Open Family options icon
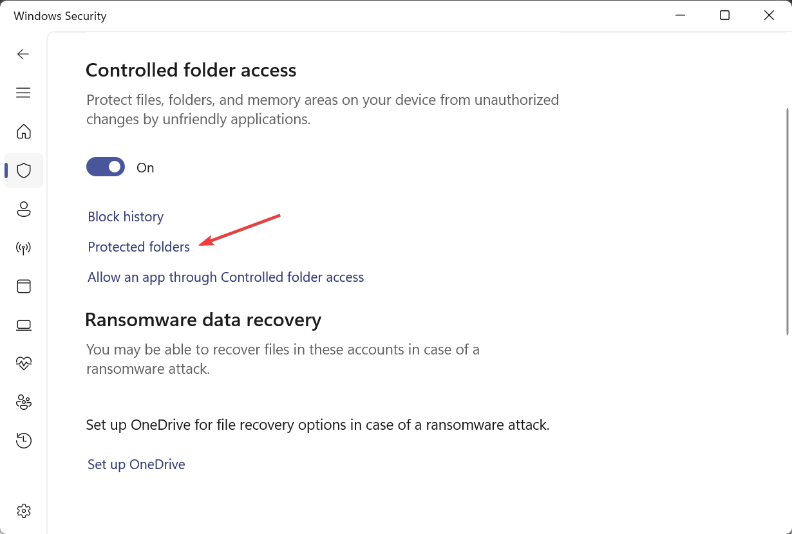This screenshot has height=534, width=792. click(24, 402)
